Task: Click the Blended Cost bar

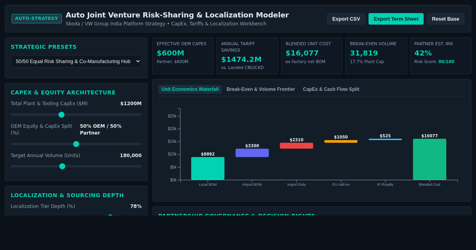Action: 430,159
